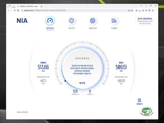Click the 이력보기 history document icon
The image size is (164, 123).
[x=139, y=100]
